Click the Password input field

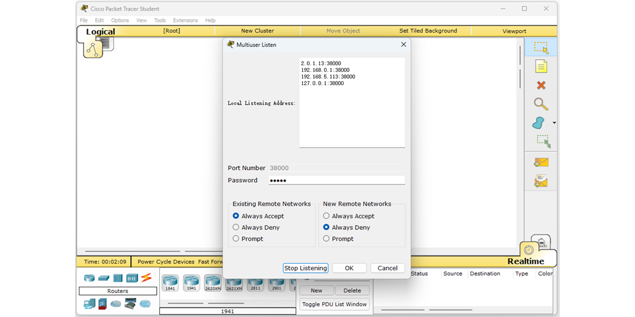tap(336, 180)
